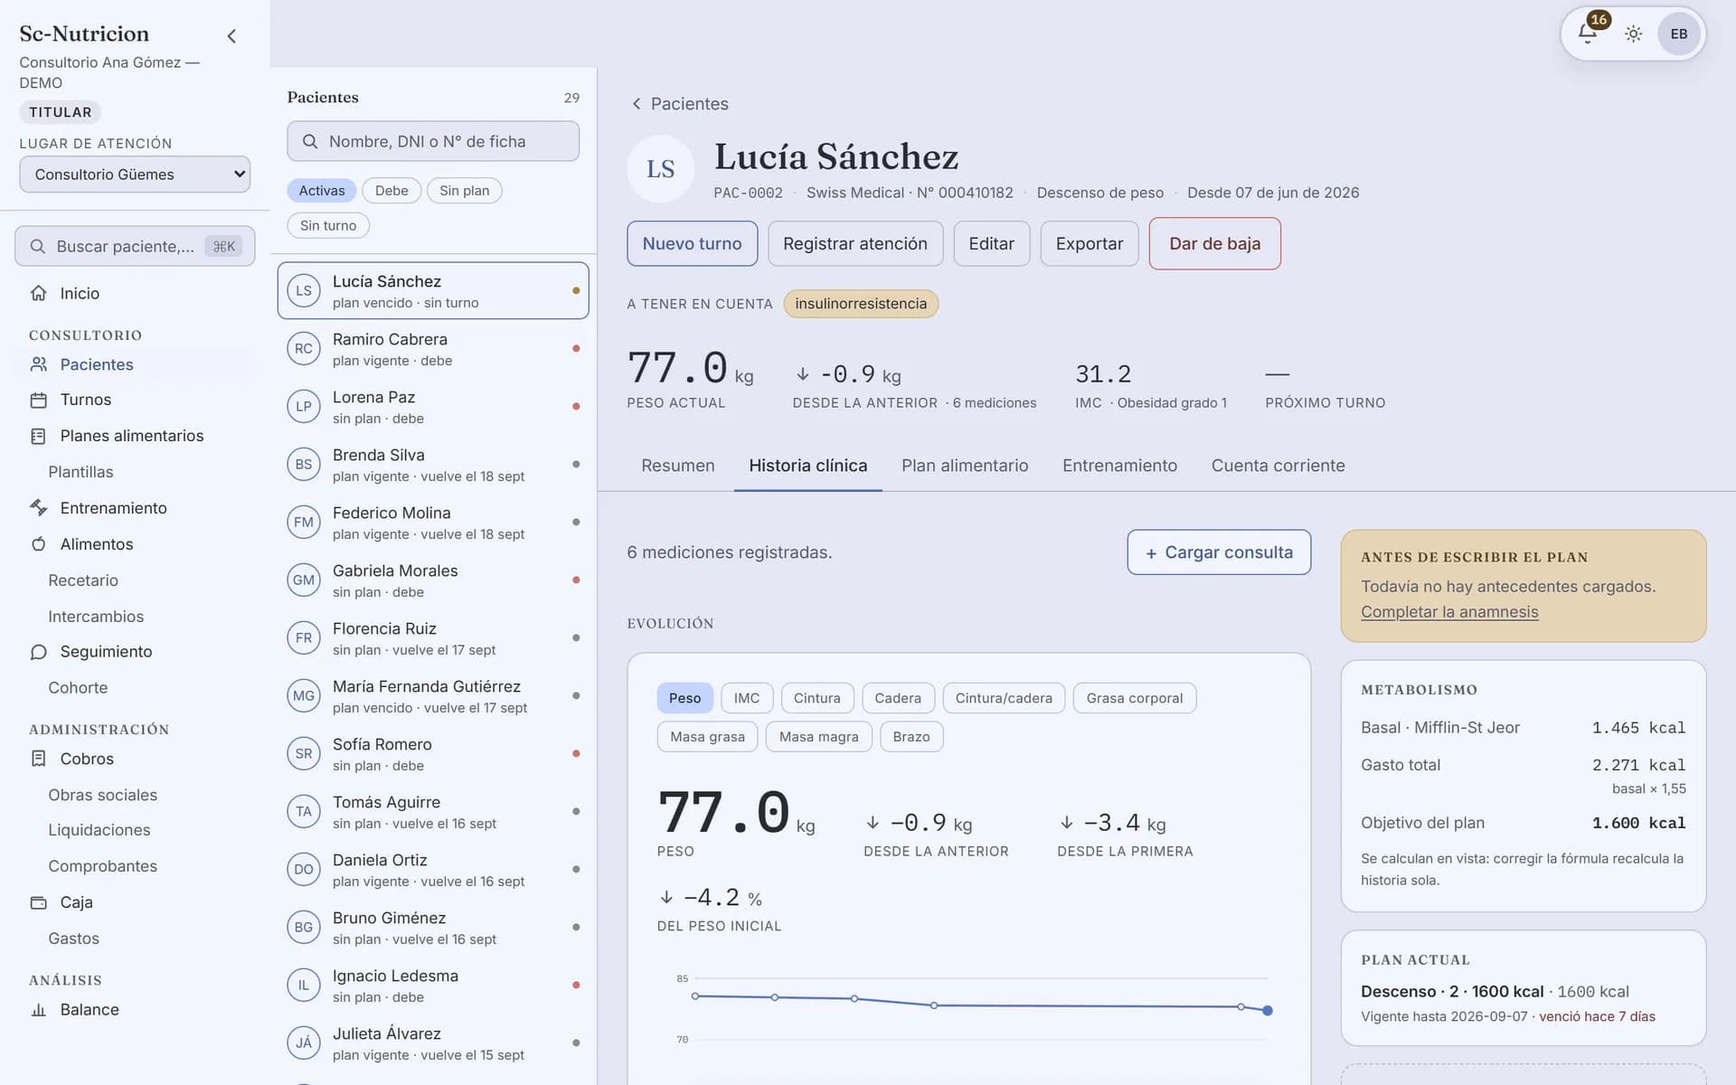Screen dimensions: 1736x1085
Task: Open the Cuenta corriente tab
Action: pos(1278,466)
